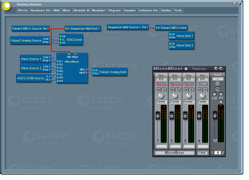Image resolution: width=249 pixels, height=180 pixels.
Task: Click the Omni MIDI channel field
Action: 202,153
